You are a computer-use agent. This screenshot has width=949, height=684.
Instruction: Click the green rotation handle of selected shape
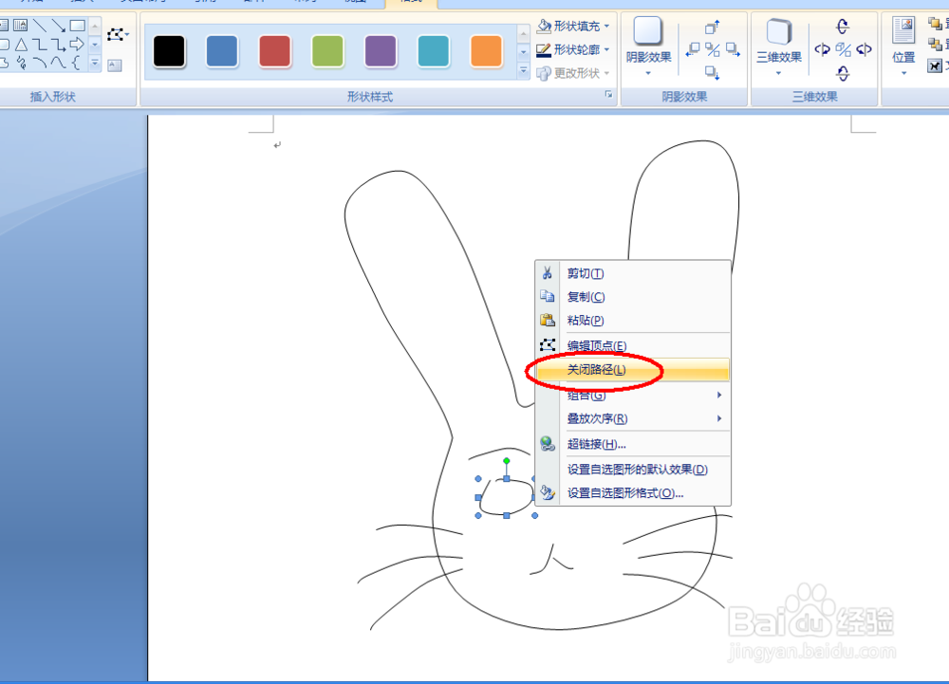(x=507, y=461)
